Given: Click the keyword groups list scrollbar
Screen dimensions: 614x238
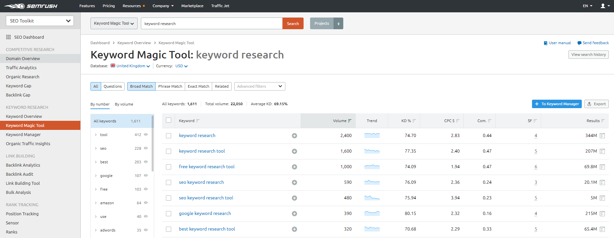Looking at the screenshot, I should click(x=153, y=143).
